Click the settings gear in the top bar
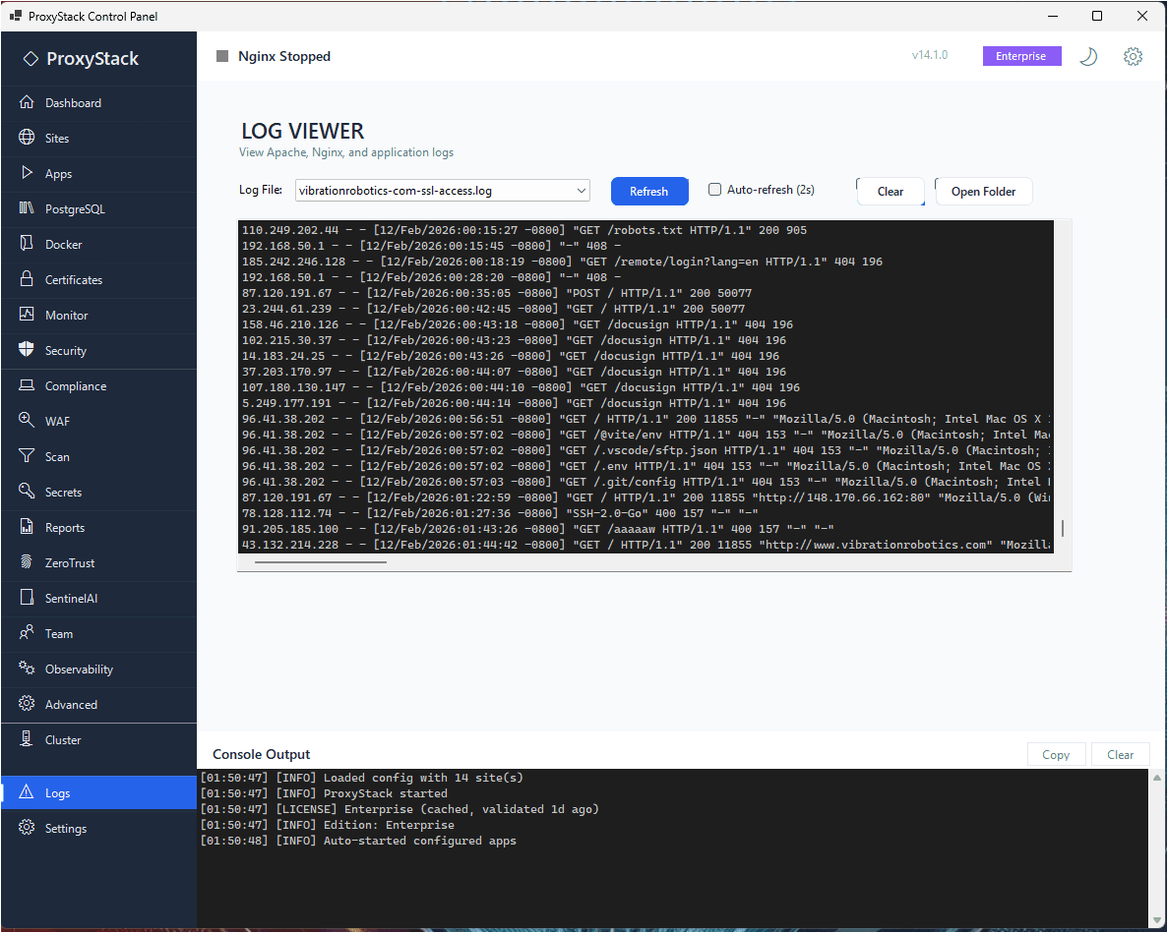 coord(1133,56)
